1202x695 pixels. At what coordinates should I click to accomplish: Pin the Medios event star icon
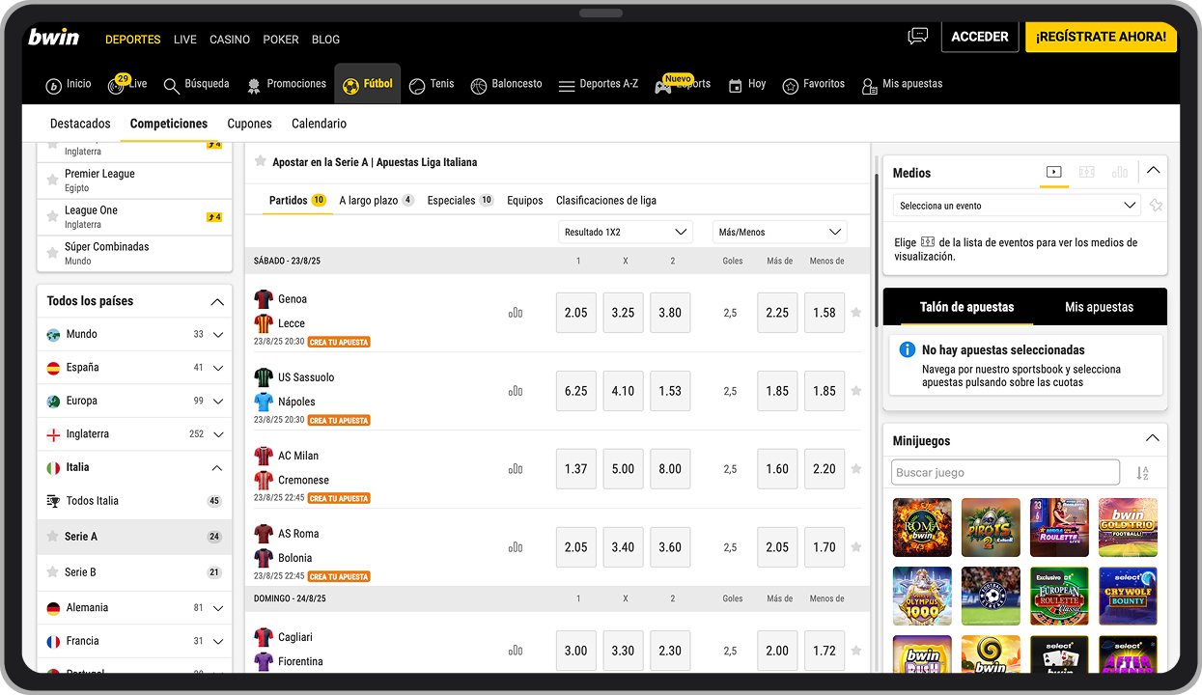(1156, 206)
